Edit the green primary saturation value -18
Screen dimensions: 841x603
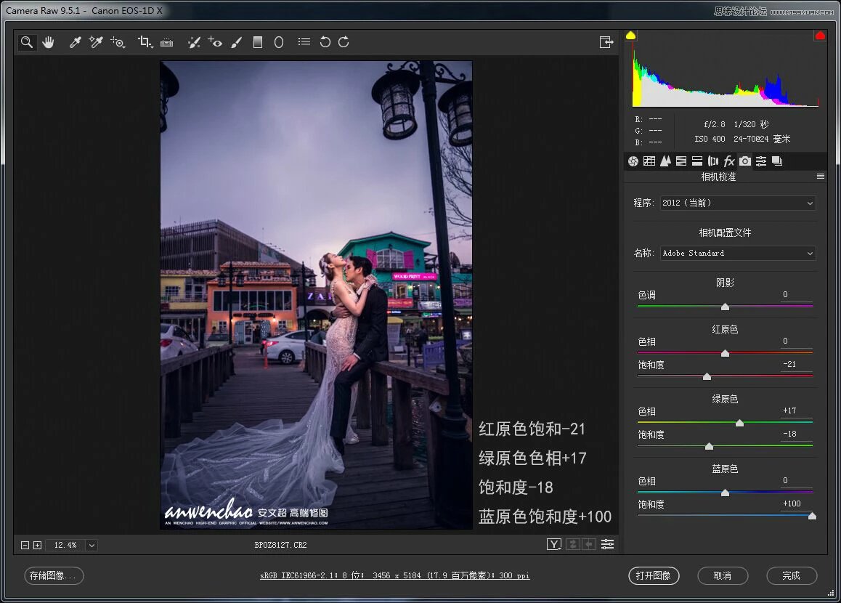(x=797, y=434)
